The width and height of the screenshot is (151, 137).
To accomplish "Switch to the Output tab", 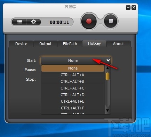I will pyautogui.click(x=46, y=44).
